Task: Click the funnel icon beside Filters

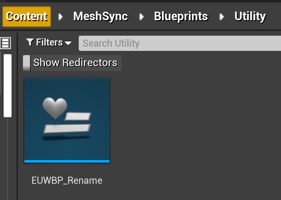Action: tap(30, 43)
